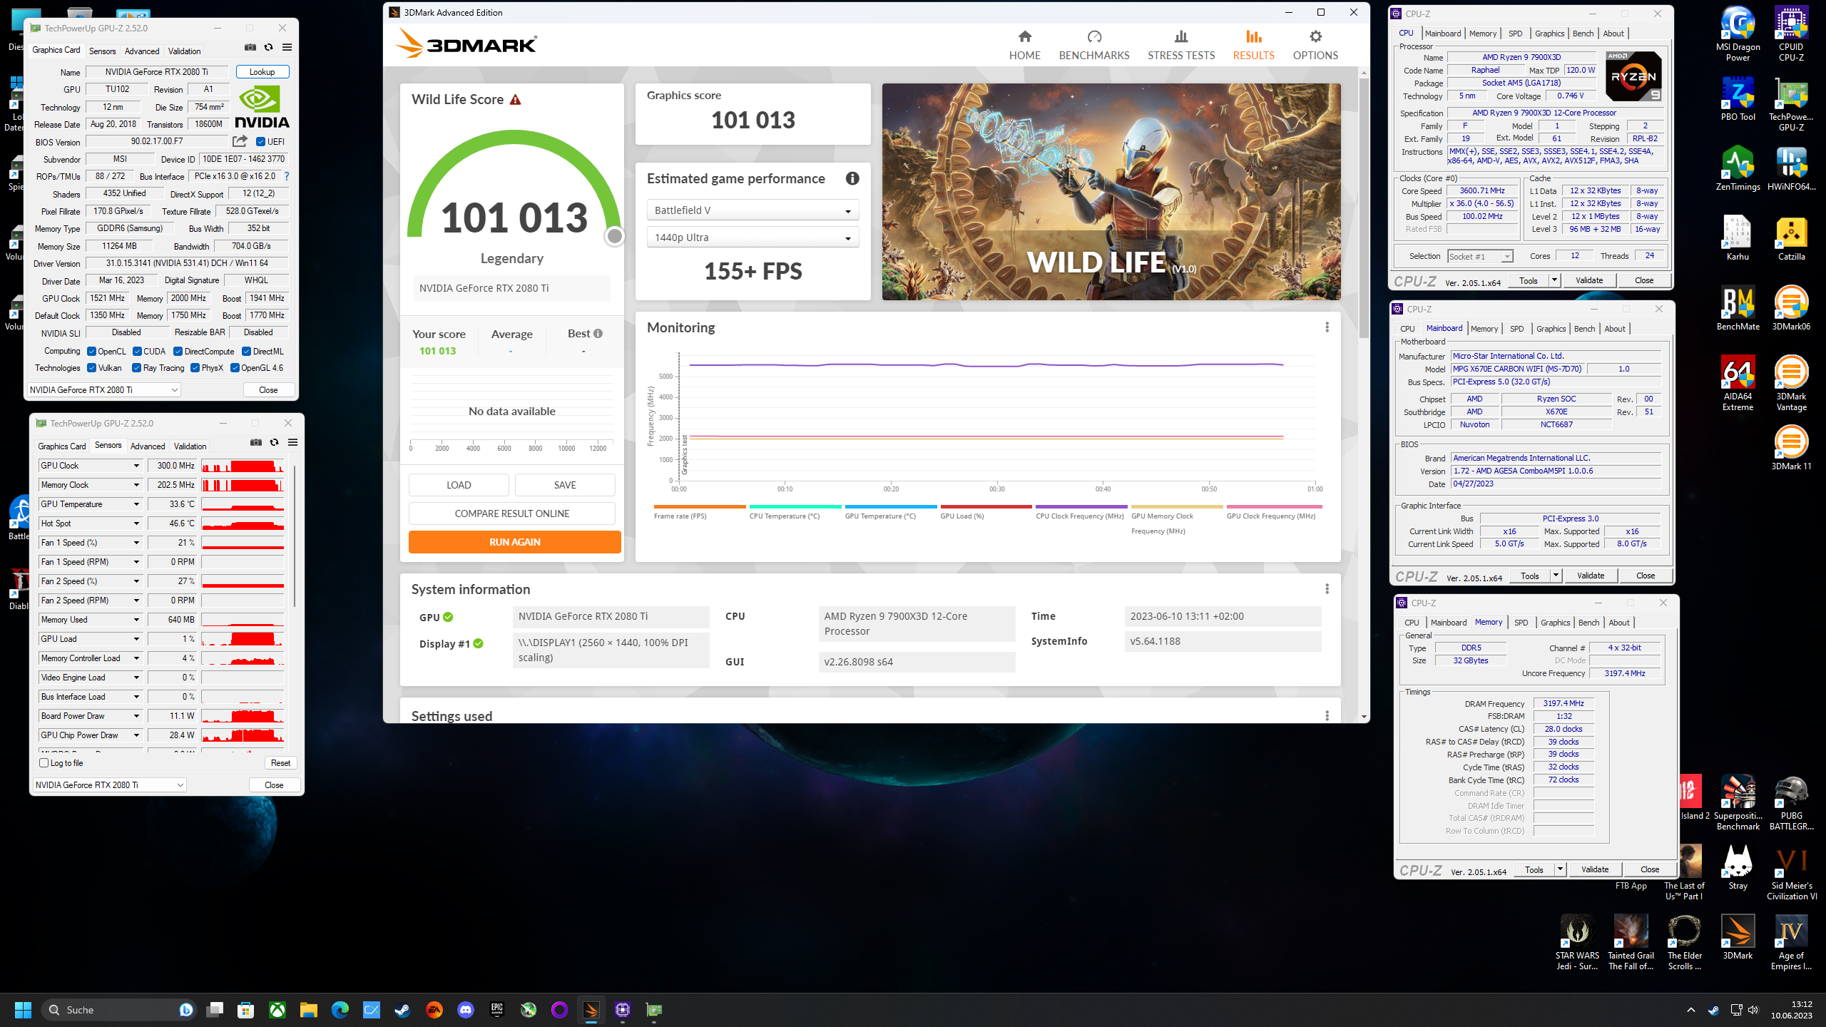The height and width of the screenshot is (1027, 1826).
Task: Switch to Graphics tab in bottom CPU-Z window
Action: point(1555,623)
